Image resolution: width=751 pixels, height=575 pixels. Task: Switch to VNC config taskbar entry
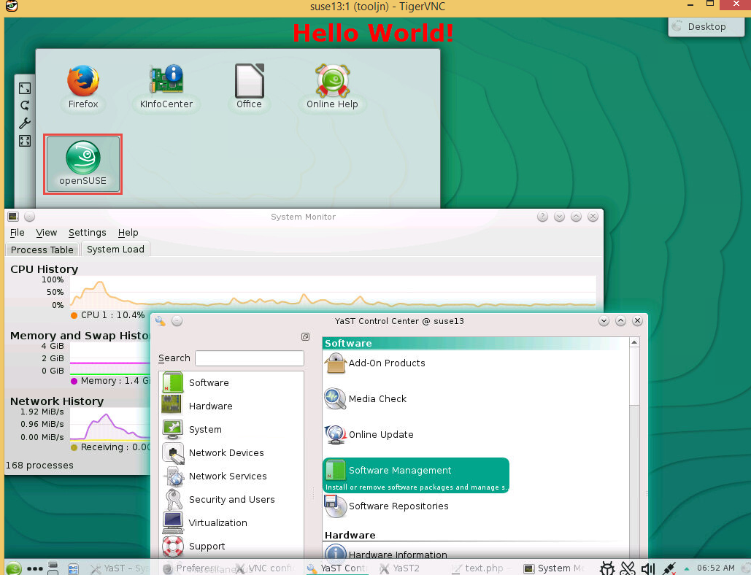[264, 568]
